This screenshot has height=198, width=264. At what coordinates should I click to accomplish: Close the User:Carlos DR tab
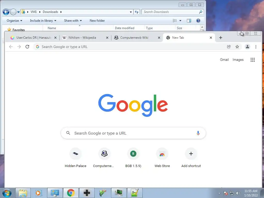[x=55, y=38]
